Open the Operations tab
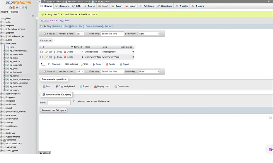The image size is (273, 163). [165, 6]
